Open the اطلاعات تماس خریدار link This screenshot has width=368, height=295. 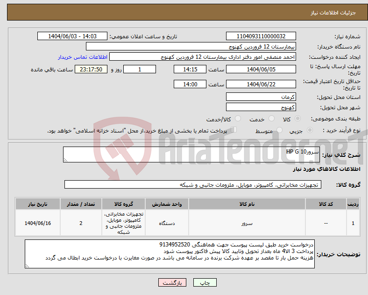coord(83,57)
